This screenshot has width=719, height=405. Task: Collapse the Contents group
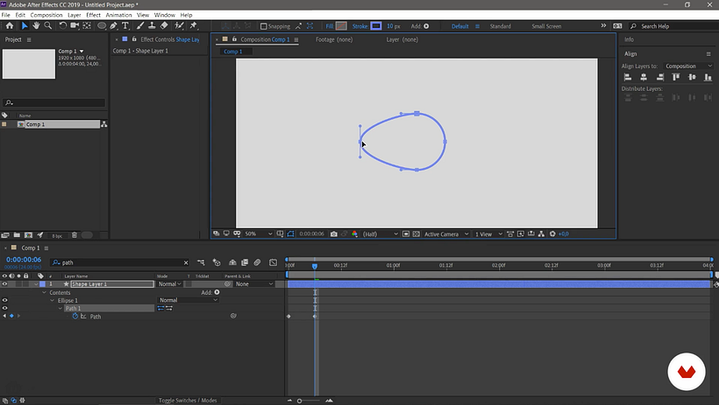point(45,292)
